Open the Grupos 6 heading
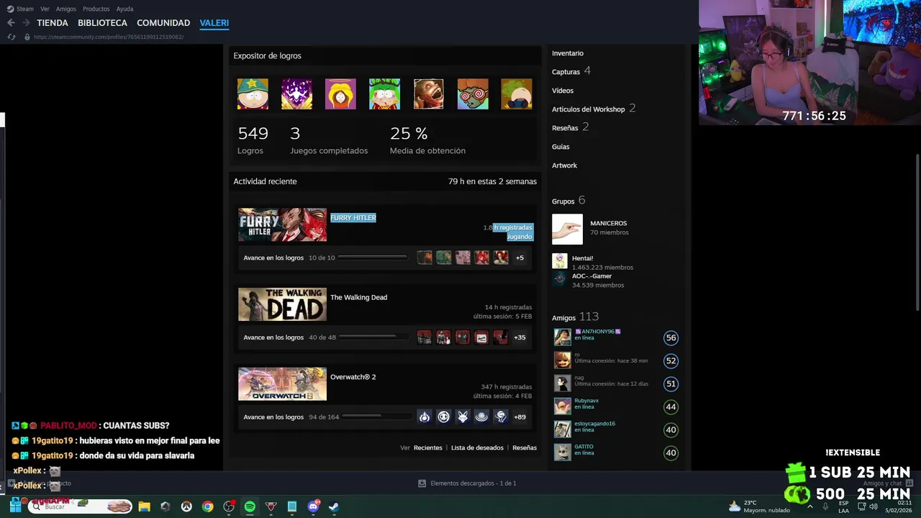Screen dimensions: 921x518 (568, 201)
